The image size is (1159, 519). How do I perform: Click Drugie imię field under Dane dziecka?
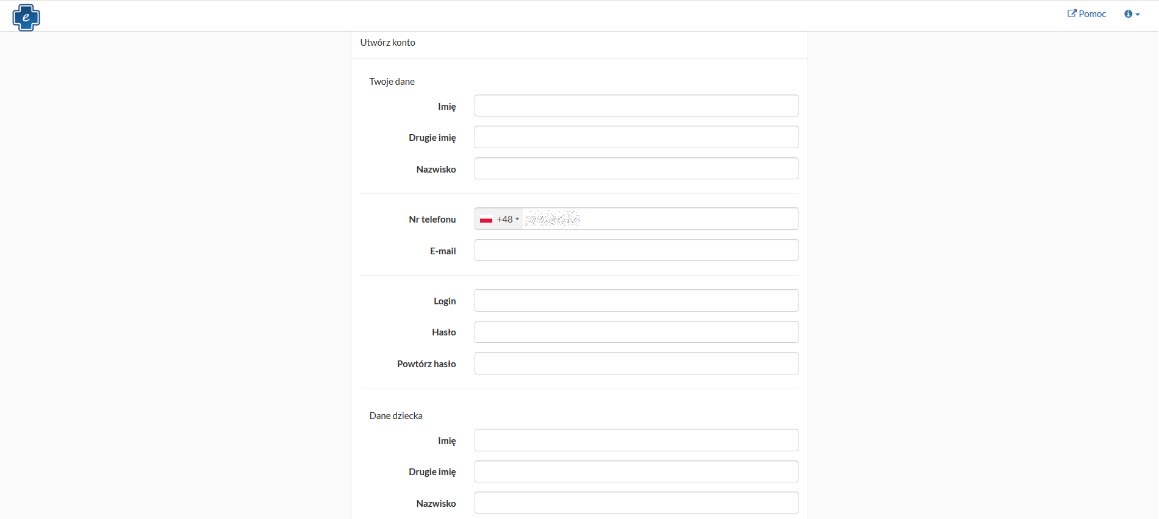pyautogui.click(x=636, y=471)
